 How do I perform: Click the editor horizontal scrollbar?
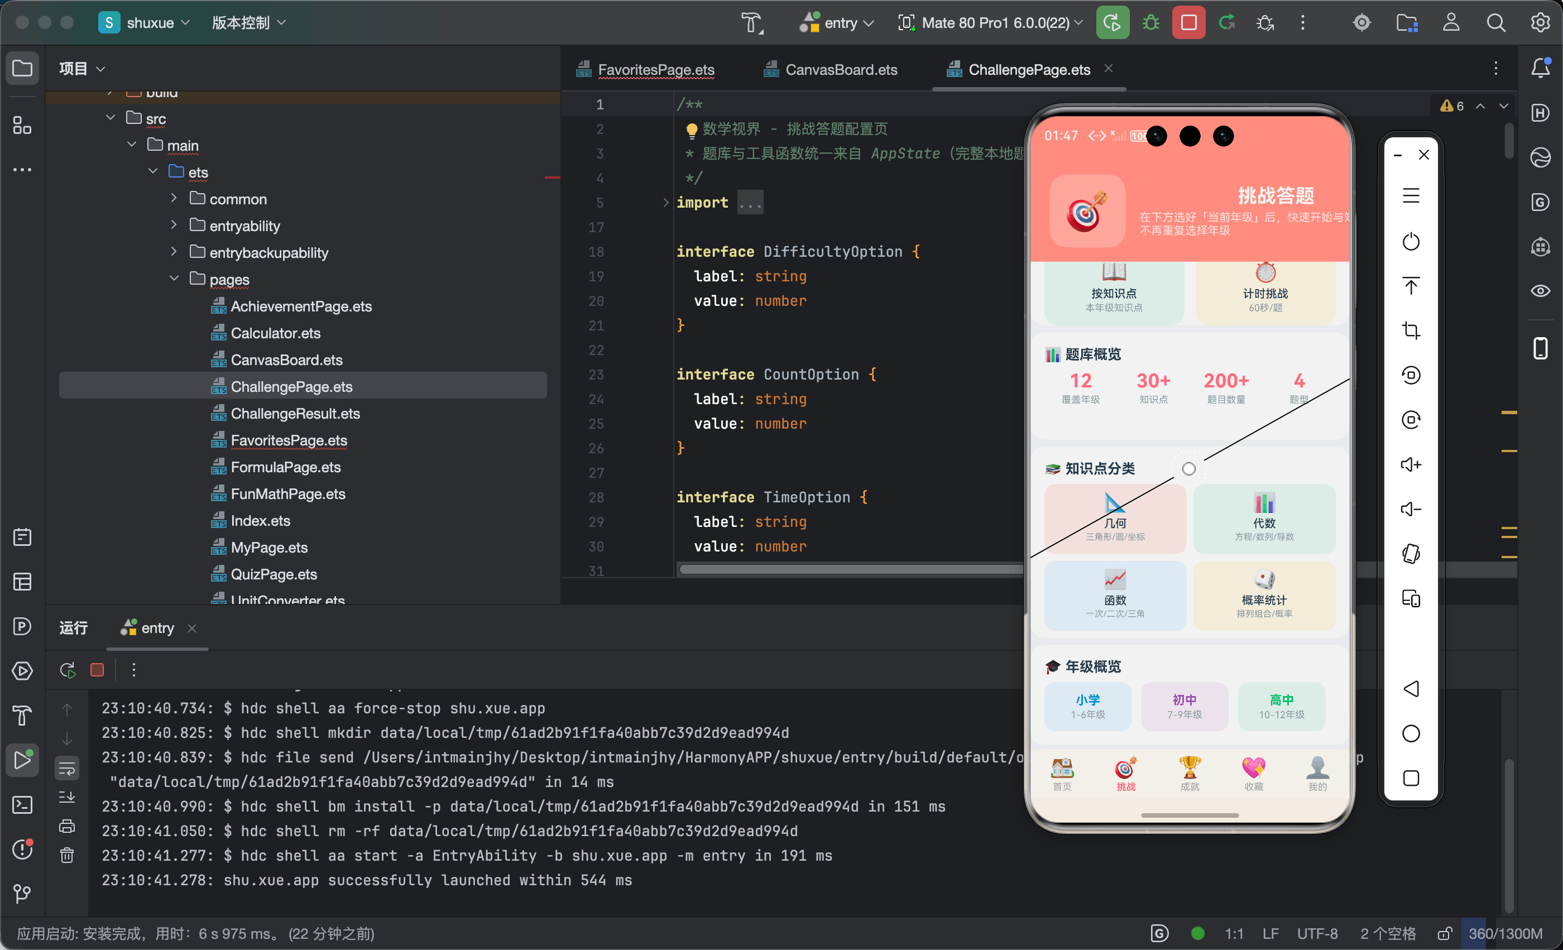[850, 569]
